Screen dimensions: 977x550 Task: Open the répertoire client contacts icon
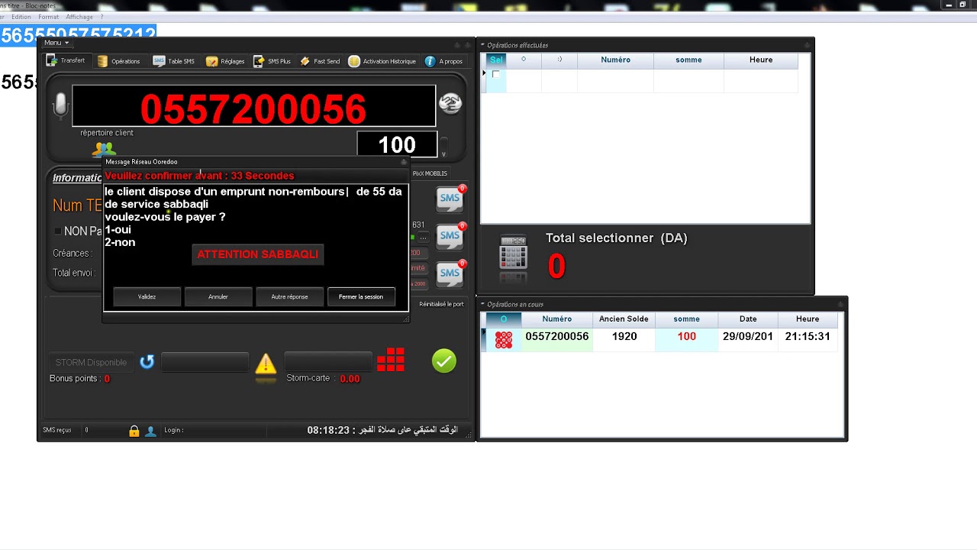tap(104, 149)
